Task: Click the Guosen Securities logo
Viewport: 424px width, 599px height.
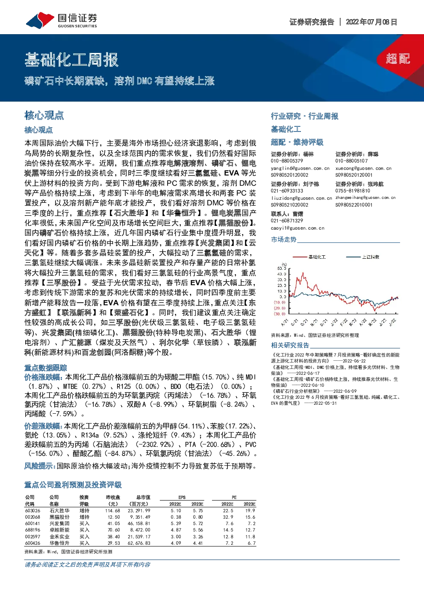Action: (61, 20)
